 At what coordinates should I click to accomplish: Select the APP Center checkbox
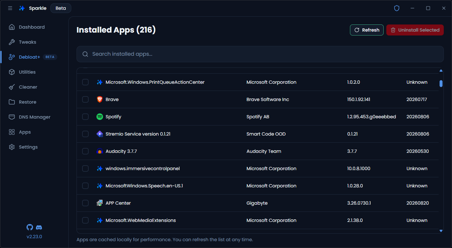point(85,203)
